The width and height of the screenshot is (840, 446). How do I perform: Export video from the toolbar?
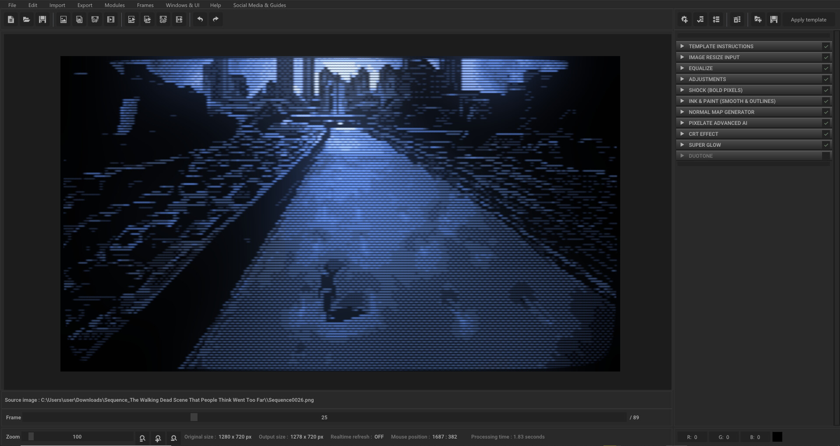pos(179,19)
